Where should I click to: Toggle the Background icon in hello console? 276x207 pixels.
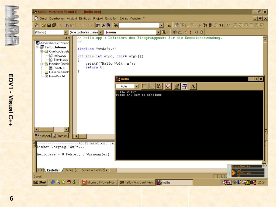click(x=184, y=87)
